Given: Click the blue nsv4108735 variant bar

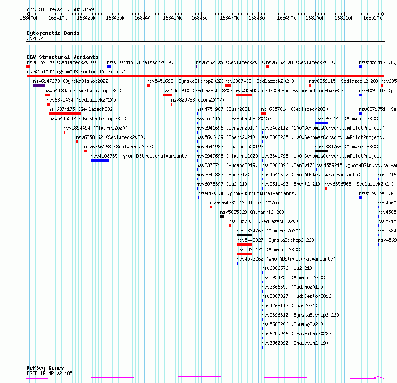Looking at the screenshot, I should [100, 160].
